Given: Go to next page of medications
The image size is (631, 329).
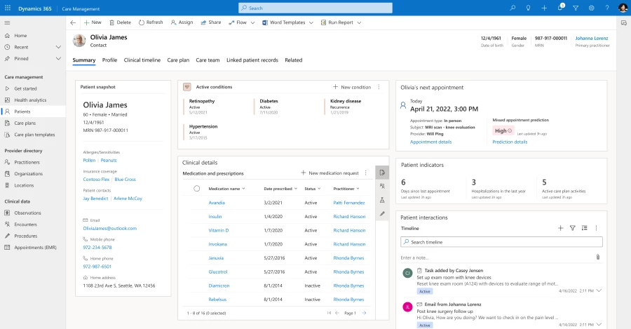Looking at the screenshot, I should [364, 313].
